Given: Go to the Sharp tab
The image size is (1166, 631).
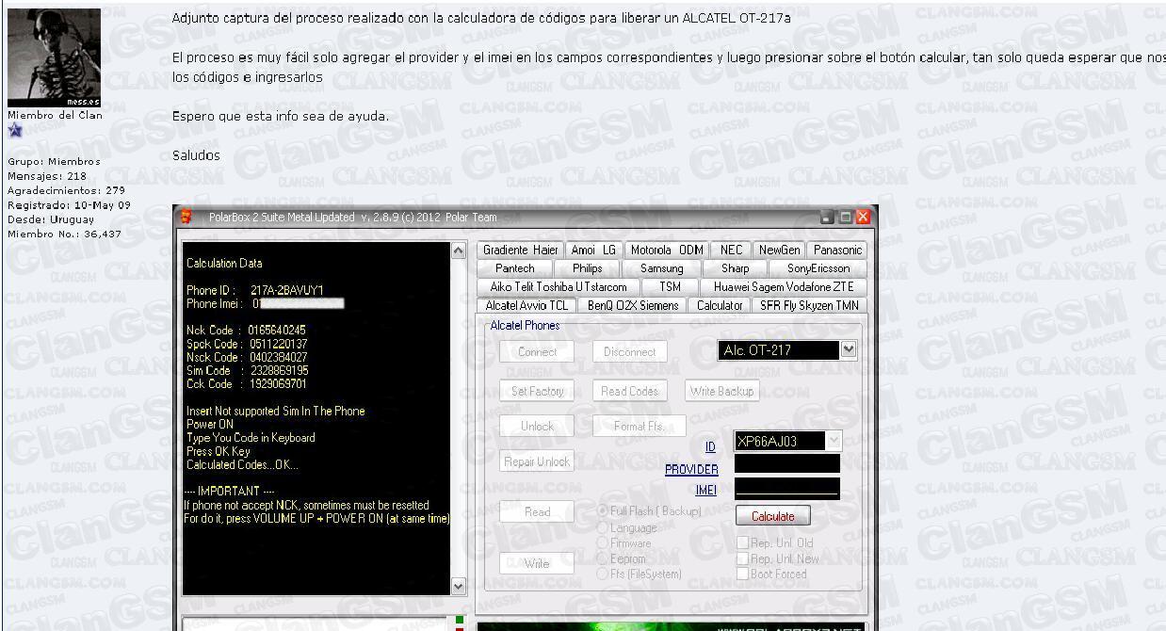Looking at the screenshot, I should pyautogui.click(x=735, y=268).
